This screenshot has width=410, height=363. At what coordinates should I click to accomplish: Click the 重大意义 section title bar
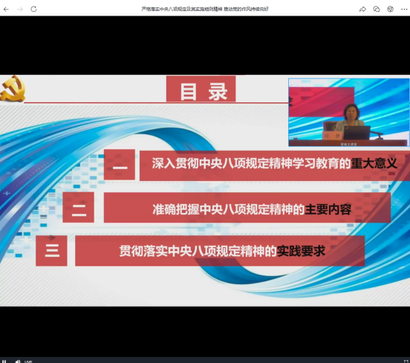[275, 166]
